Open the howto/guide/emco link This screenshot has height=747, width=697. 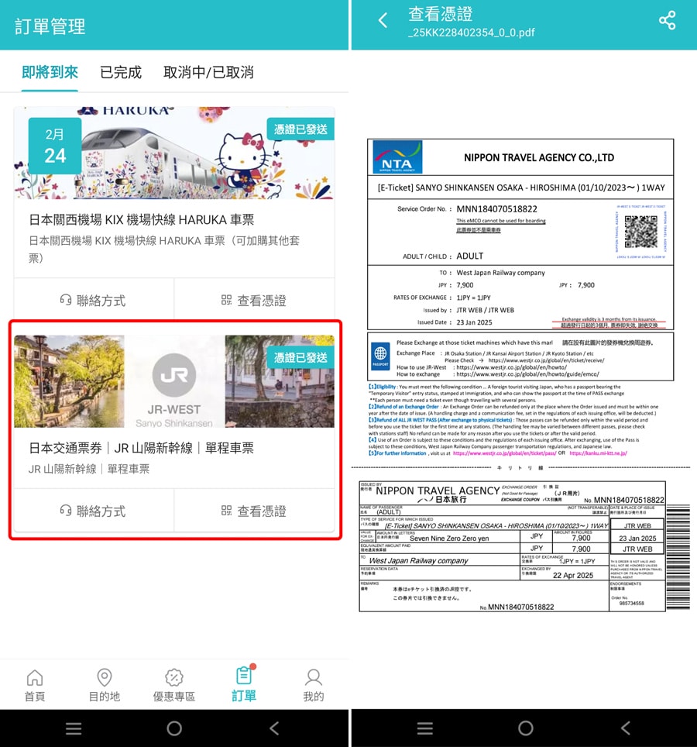pyautogui.click(x=527, y=374)
